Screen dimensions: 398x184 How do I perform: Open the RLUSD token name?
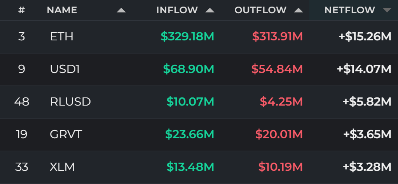pos(70,102)
